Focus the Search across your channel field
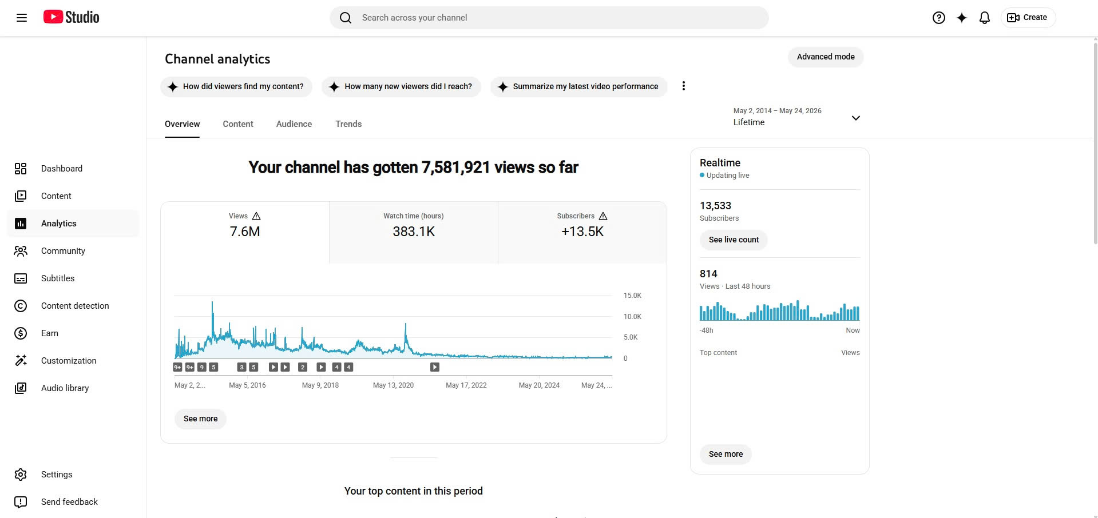The width and height of the screenshot is (1098, 518). click(x=549, y=18)
